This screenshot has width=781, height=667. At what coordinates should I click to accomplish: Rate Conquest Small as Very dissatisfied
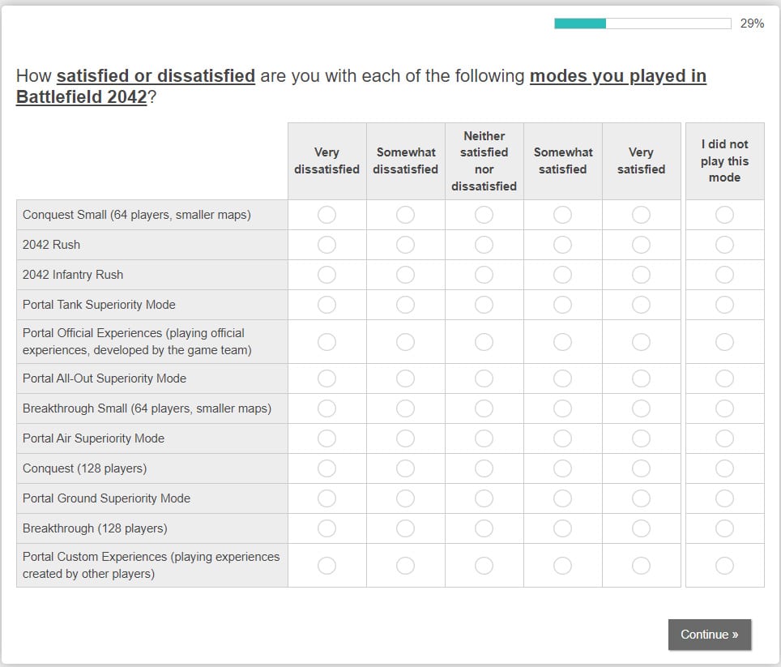tap(326, 215)
